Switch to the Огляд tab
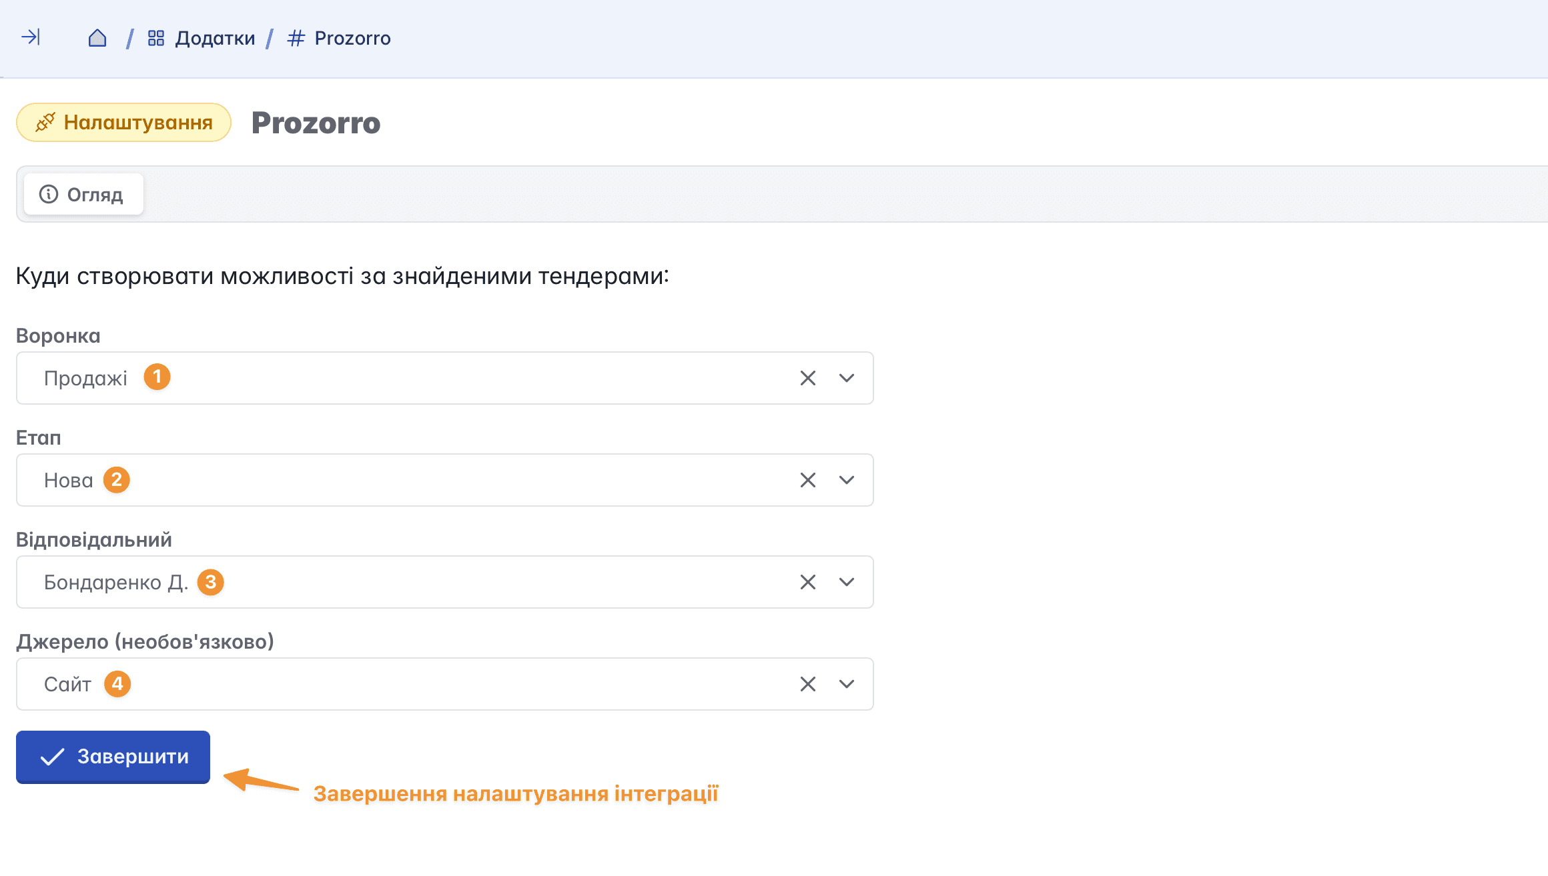Image resolution: width=1548 pixels, height=876 pixels. pos(83,194)
